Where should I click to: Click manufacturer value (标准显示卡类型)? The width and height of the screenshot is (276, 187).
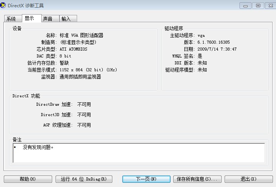click(78, 42)
